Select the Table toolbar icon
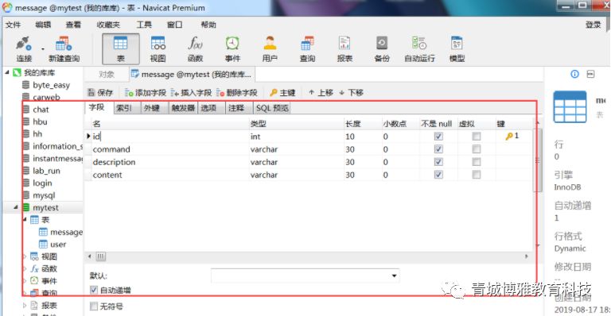 pyautogui.click(x=120, y=49)
